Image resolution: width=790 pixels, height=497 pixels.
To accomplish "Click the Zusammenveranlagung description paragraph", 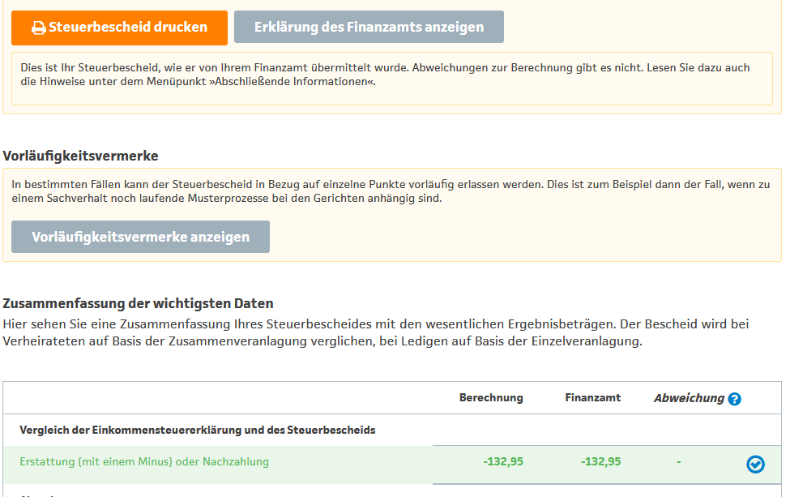I will point(376,332).
